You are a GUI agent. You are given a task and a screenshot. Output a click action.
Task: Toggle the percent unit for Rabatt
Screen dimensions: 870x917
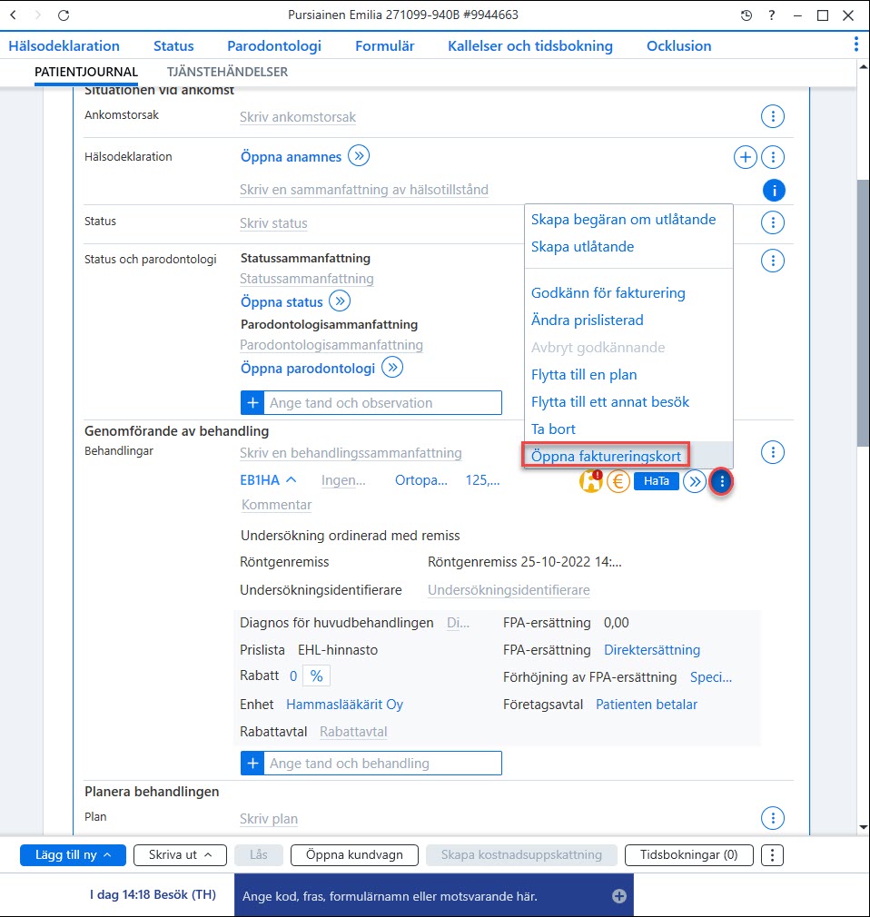tap(317, 676)
